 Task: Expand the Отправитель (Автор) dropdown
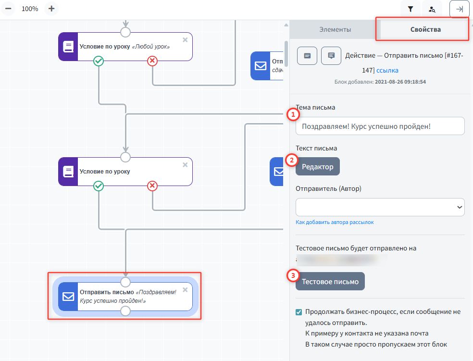point(380,207)
